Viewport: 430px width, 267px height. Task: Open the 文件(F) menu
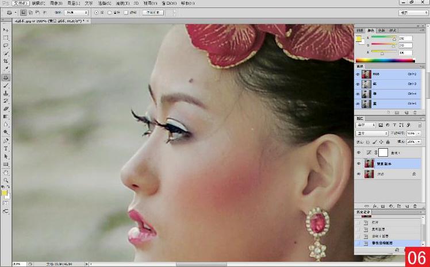[x=21, y=3]
